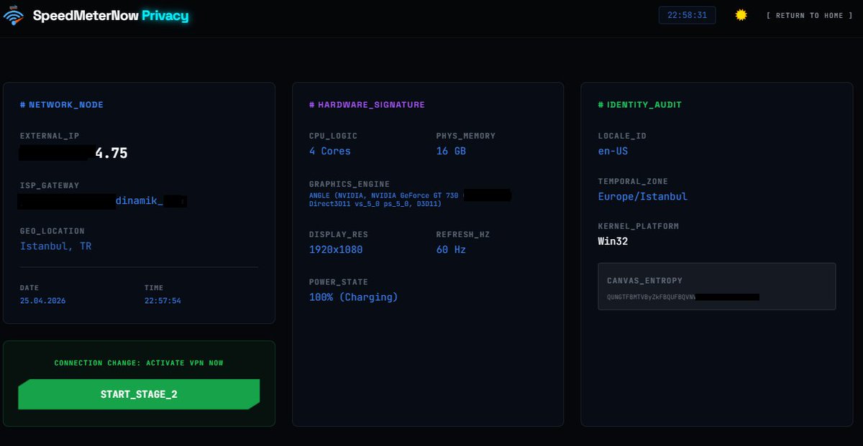Viewport: 863px width, 446px height.
Task: Click the ISP_GATEWAY label
Action: click(x=50, y=185)
